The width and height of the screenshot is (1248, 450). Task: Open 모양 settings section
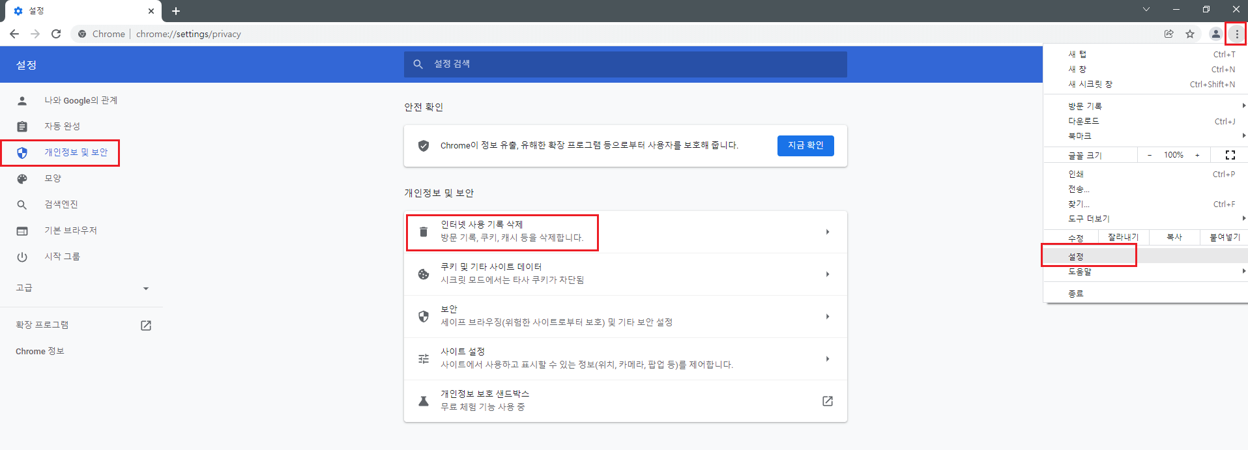[x=53, y=178]
